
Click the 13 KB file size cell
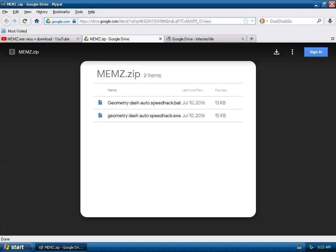220,103
